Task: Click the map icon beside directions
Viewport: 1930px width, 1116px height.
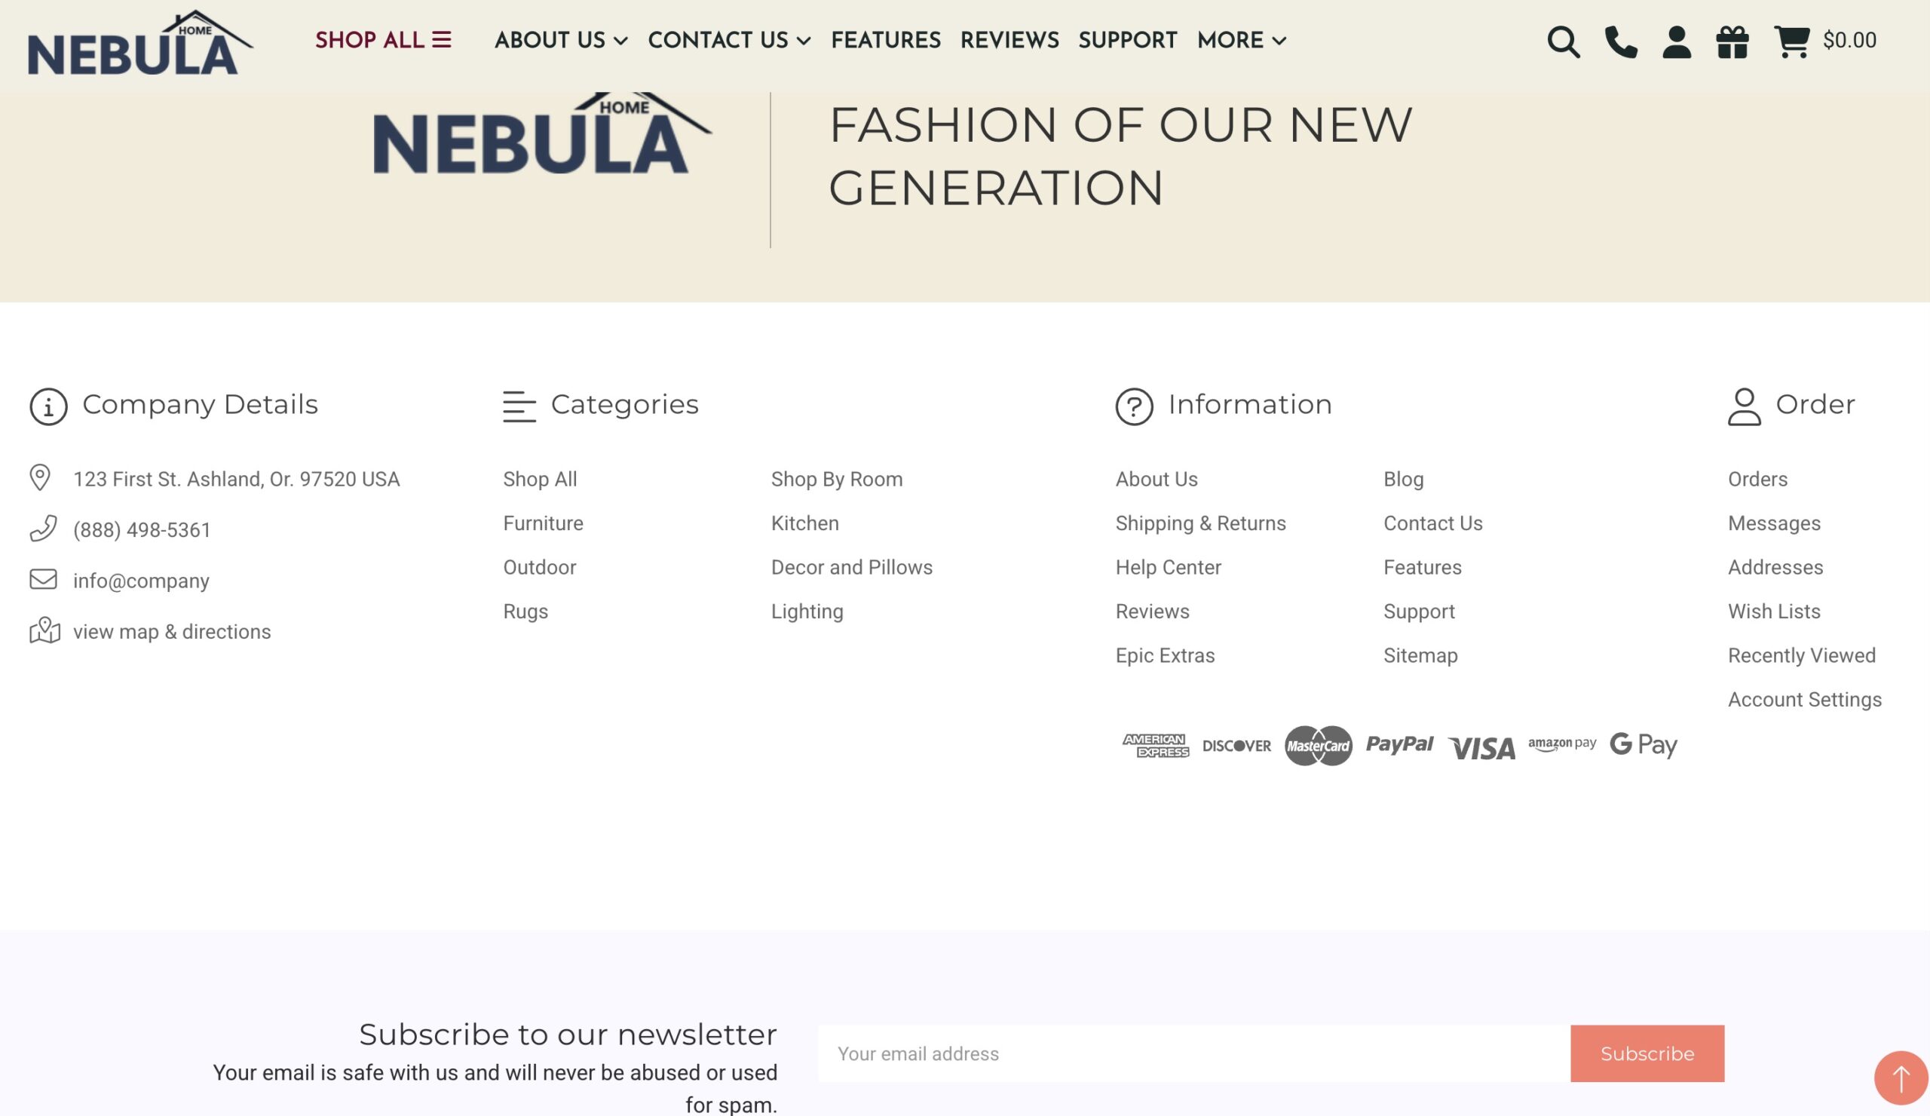Action: (44, 630)
